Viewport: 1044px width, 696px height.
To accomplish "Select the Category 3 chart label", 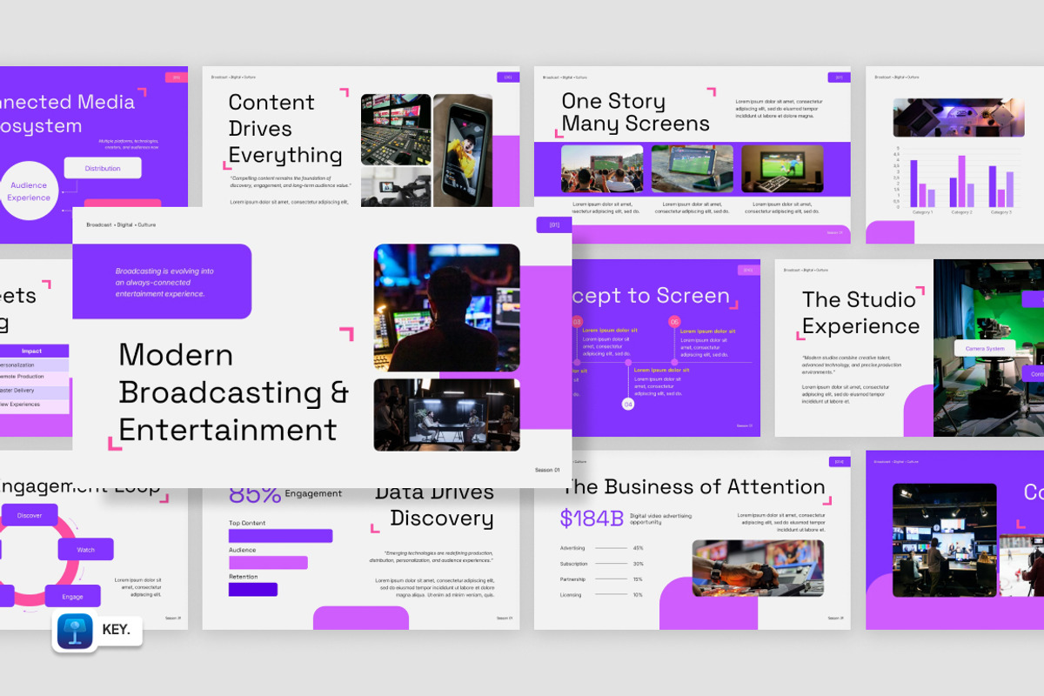I will [1000, 212].
